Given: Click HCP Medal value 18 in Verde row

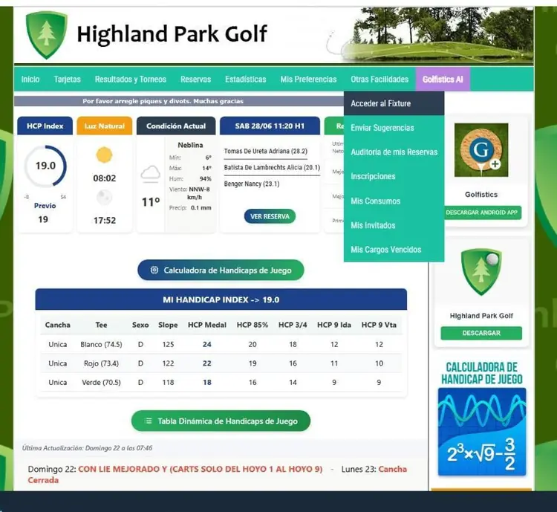Looking at the screenshot, I should click(x=206, y=382).
